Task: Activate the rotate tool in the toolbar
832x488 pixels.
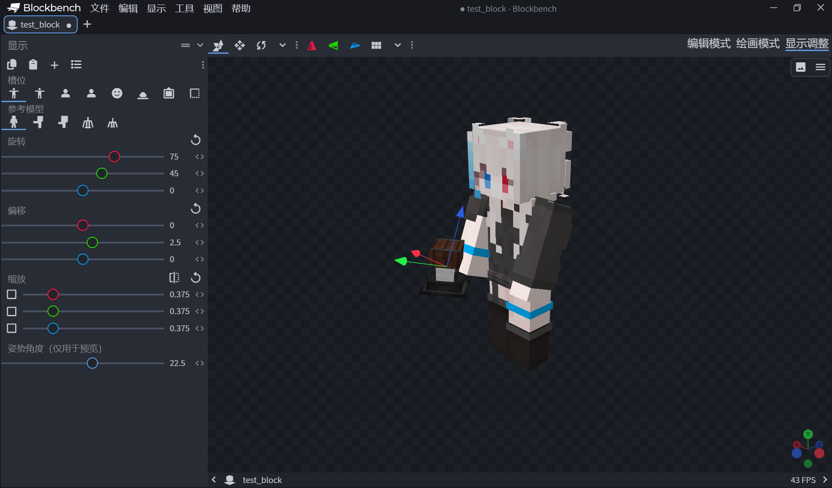Action: click(x=261, y=45)
